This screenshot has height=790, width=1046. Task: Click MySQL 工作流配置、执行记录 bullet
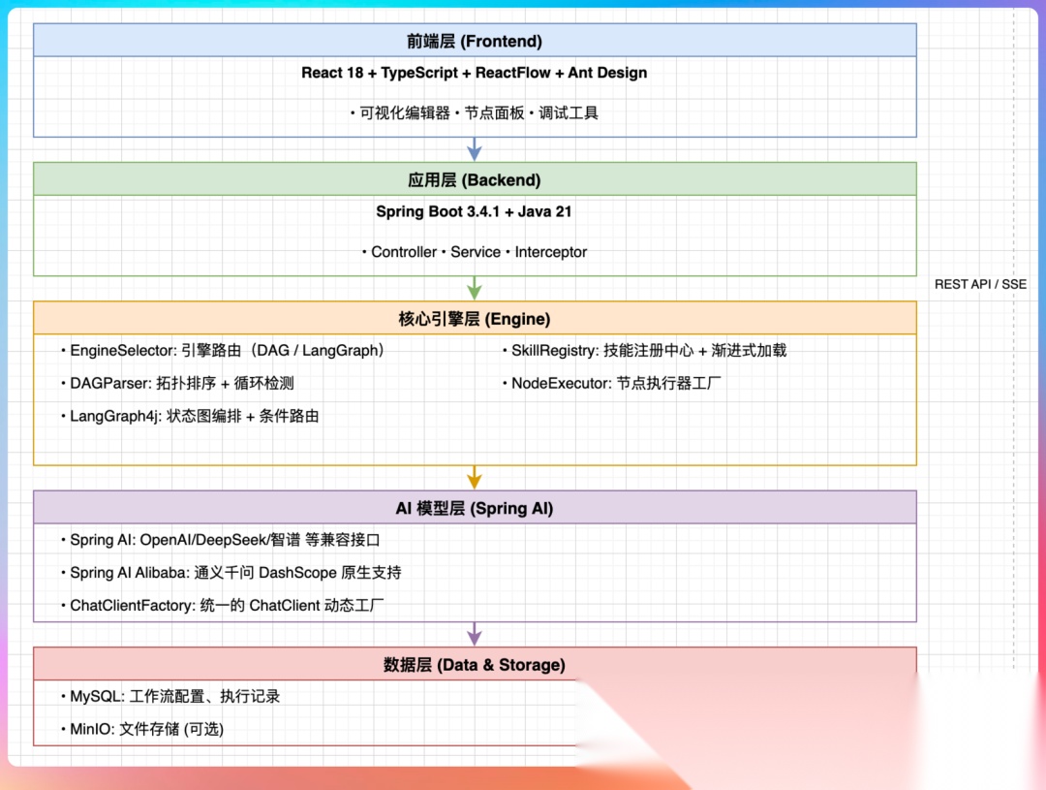pyautogui.click(x=170, y=696)
